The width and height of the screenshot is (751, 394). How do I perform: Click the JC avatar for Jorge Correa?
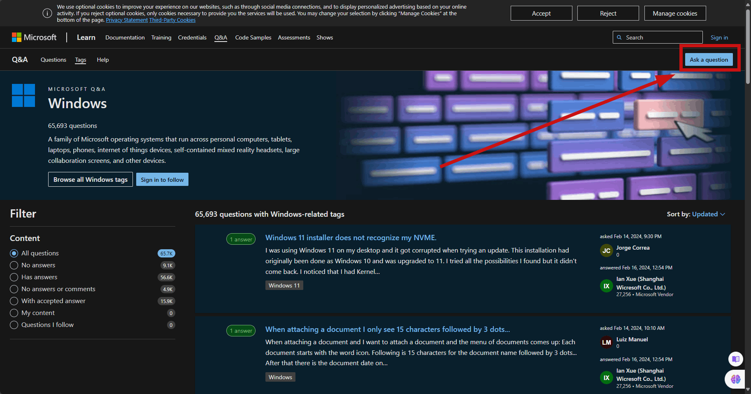point(606,250)
